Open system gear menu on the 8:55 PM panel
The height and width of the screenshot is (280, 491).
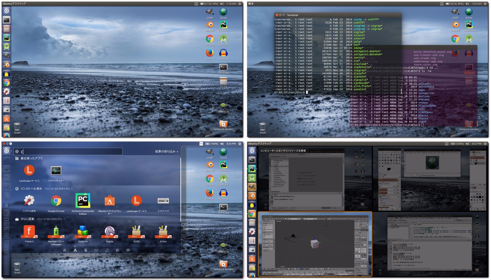[240, 144]
